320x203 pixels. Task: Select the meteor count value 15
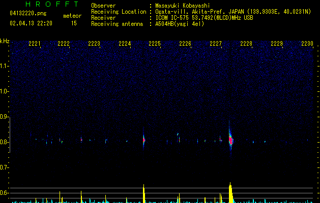click(74, 23)
